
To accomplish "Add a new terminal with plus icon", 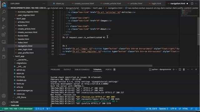I will (x=173, y=69).
